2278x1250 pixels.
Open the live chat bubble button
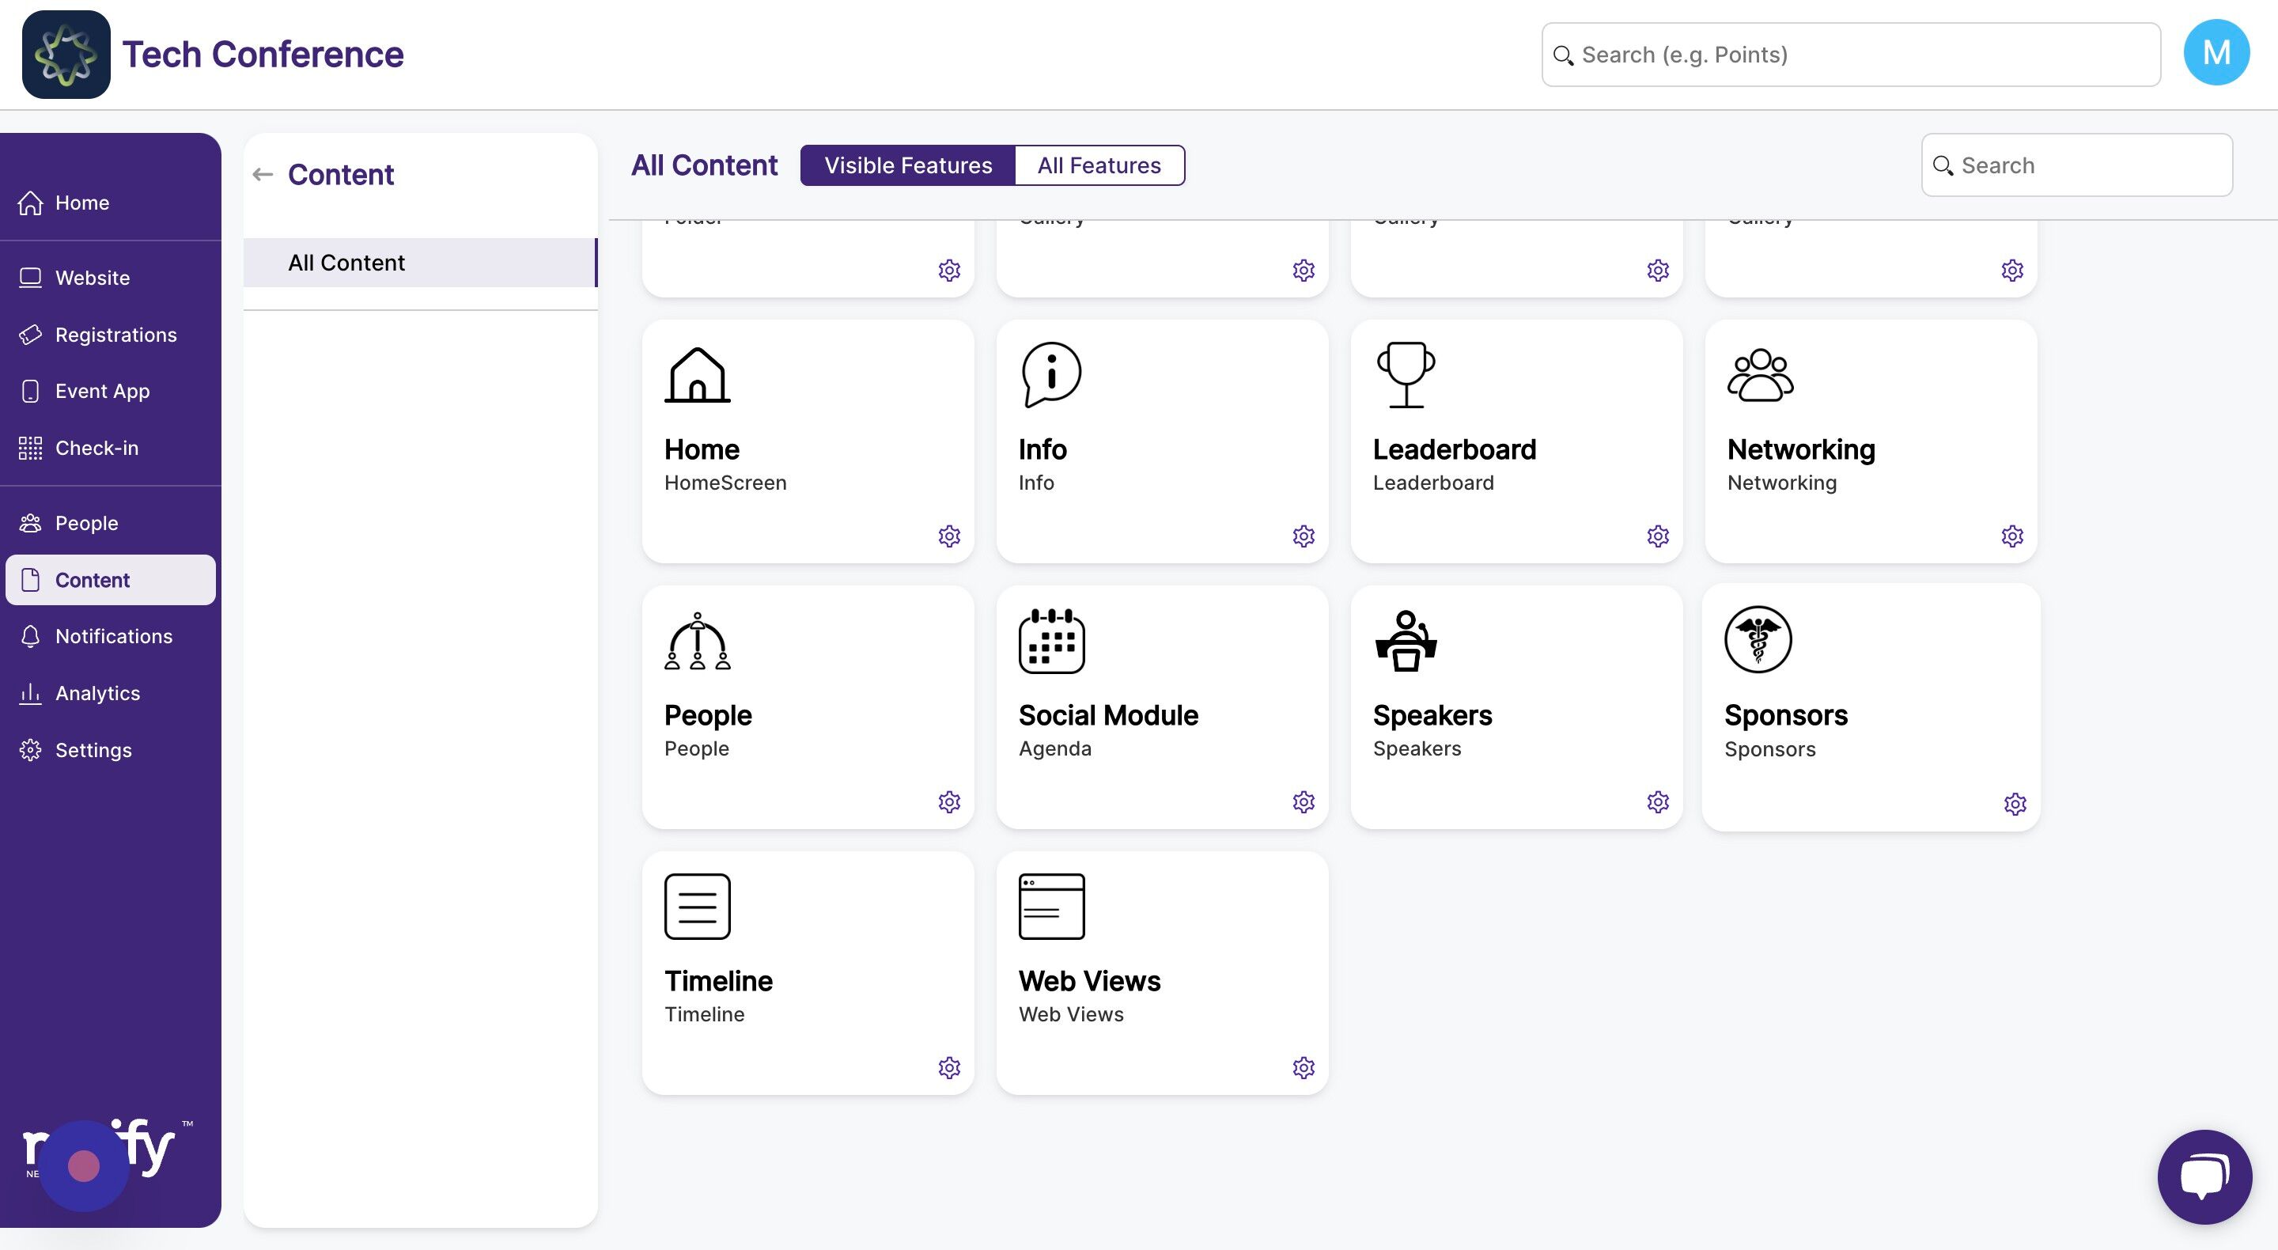tap(2204, 1176)
